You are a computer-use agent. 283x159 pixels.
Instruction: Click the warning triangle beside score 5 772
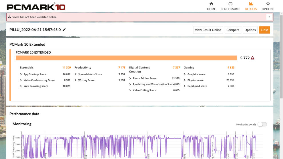pyautogui.click(x=252, y=58)
